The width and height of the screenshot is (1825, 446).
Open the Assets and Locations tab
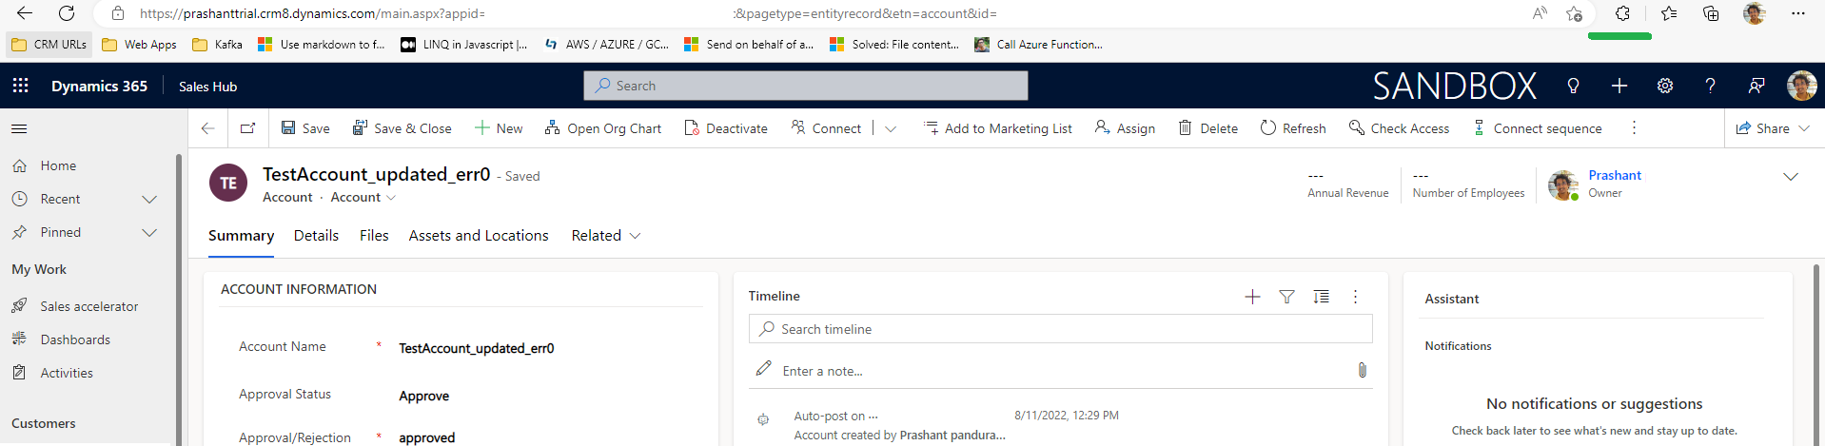coord(479,236)
